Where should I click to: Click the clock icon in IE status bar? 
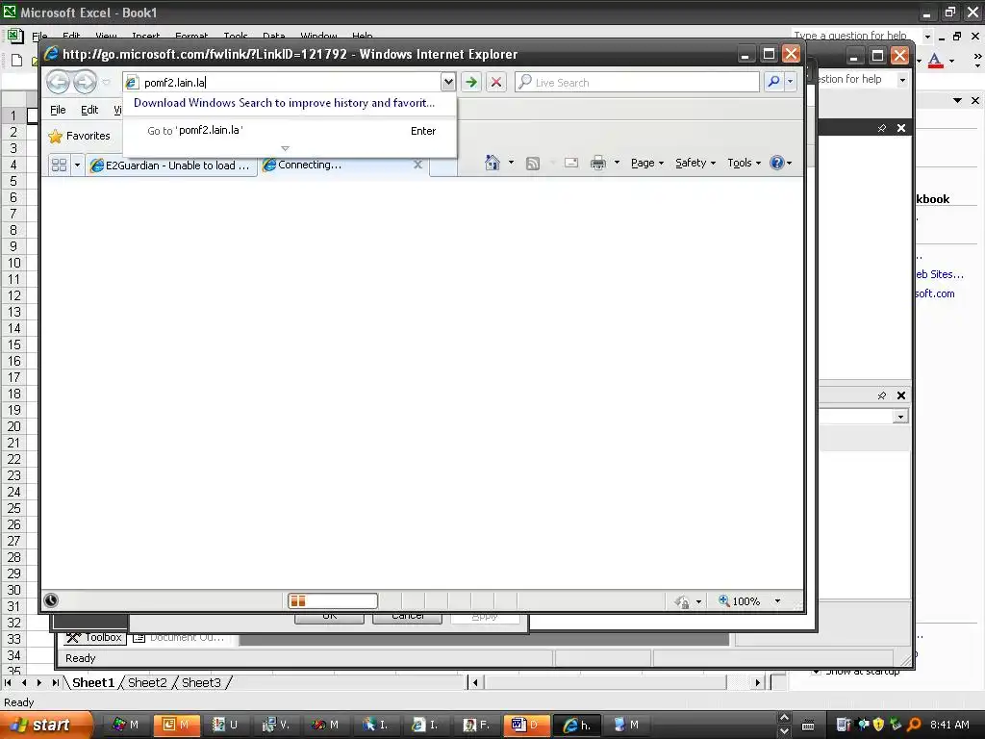point(51,600)
